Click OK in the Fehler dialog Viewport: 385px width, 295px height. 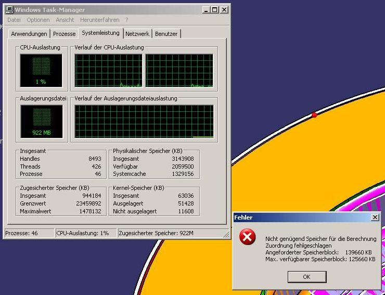point(307,277)
